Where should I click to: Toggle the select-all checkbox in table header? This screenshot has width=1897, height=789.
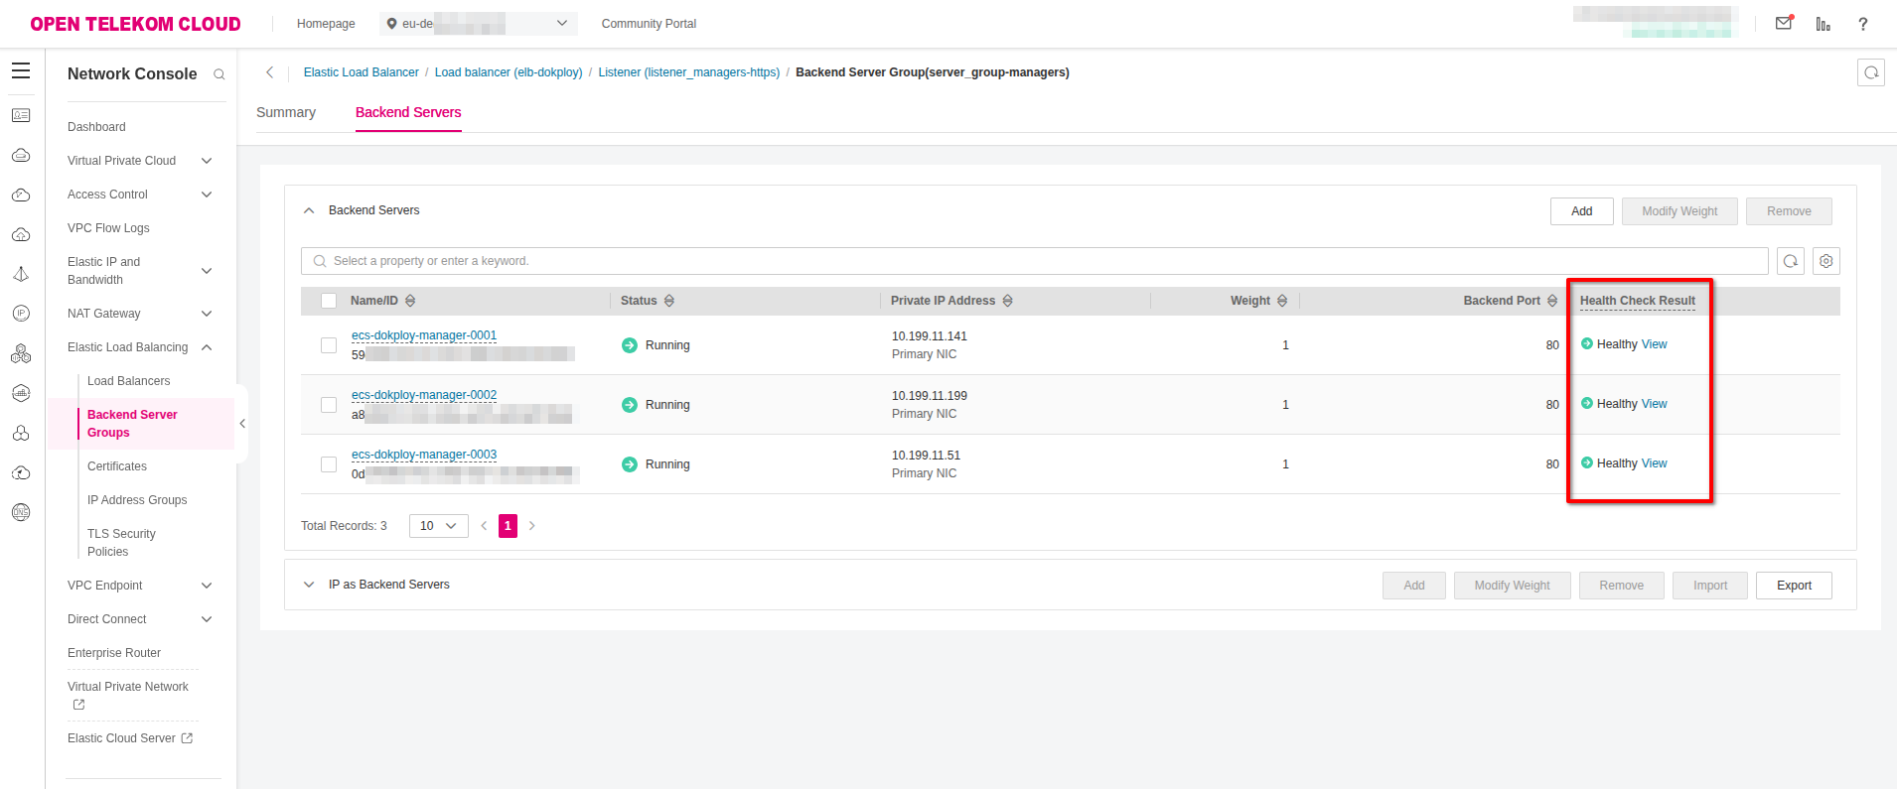(329, 301)
